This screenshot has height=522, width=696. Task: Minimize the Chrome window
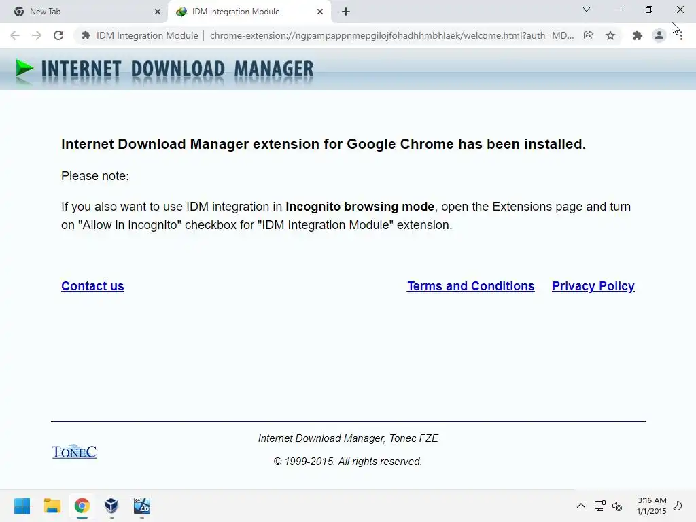(x=618, y=10)
